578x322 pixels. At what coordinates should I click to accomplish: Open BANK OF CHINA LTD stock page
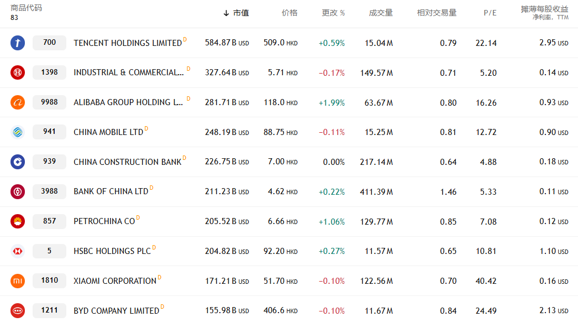coord(111,191)
